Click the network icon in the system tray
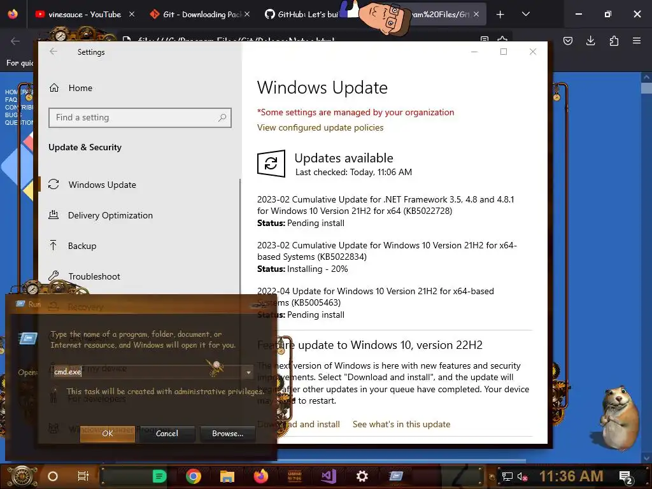Image resolution: width=652 pixels, height=489 pixels. click(507, 476)
